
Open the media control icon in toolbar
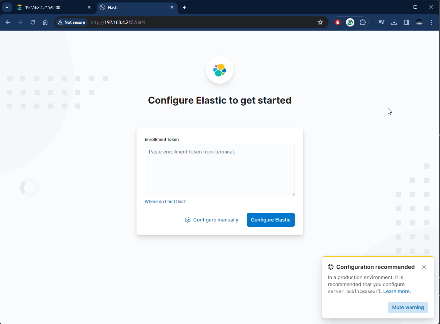tap(382, 22)
